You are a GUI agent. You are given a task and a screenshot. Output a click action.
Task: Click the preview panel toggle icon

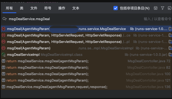156,8
